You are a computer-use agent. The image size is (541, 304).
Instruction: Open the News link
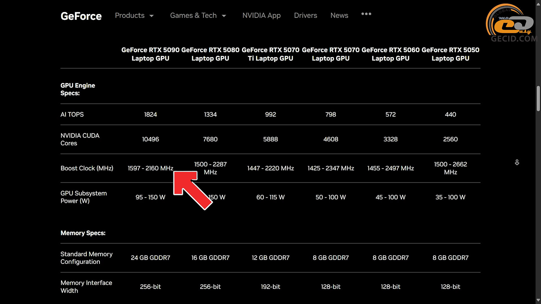[339, 15]
